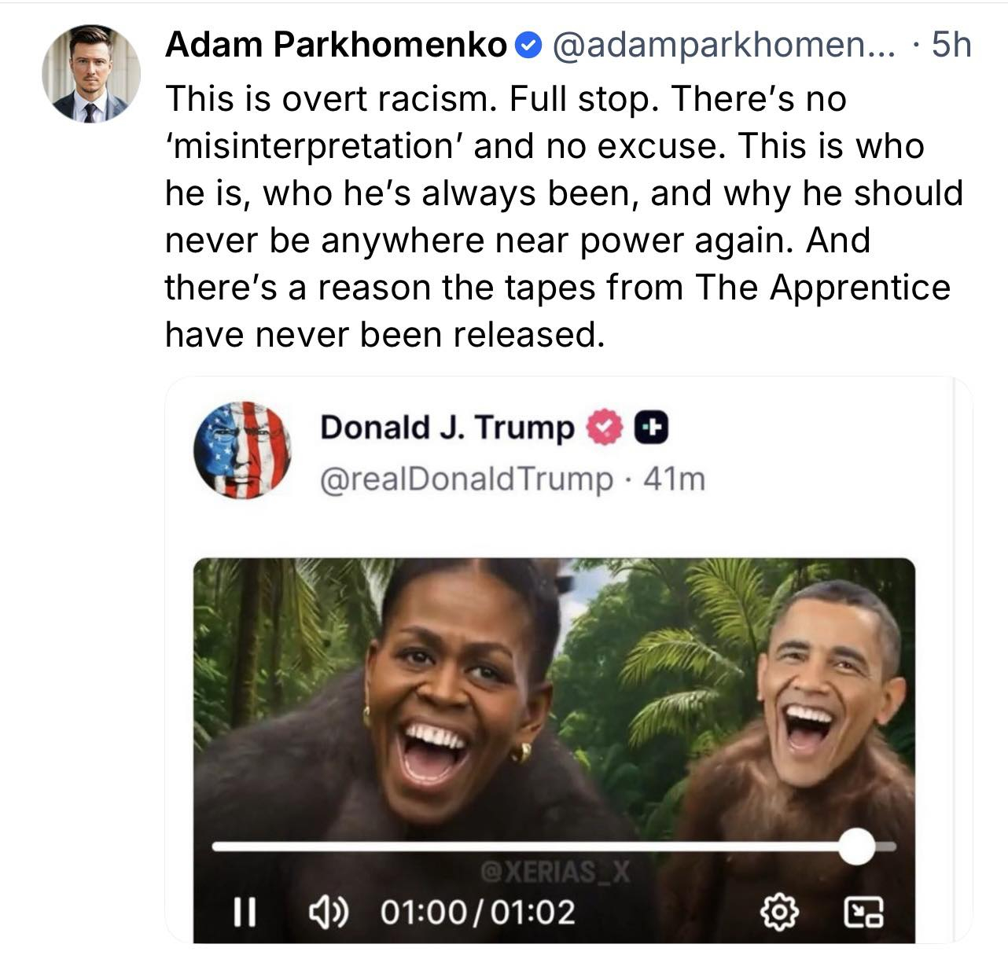Click the @XERIAS_X watermark on the video

557,871
